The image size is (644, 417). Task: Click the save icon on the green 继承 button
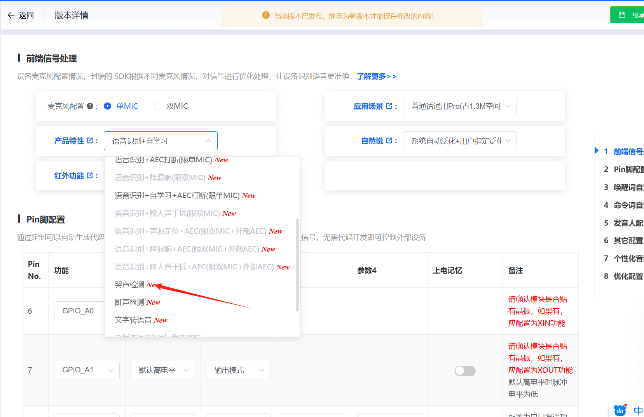(x=621, y=14)
